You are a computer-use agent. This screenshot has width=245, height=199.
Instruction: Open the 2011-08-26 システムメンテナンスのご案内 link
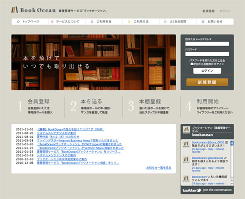pyautogui.click(x=56, y=133)
